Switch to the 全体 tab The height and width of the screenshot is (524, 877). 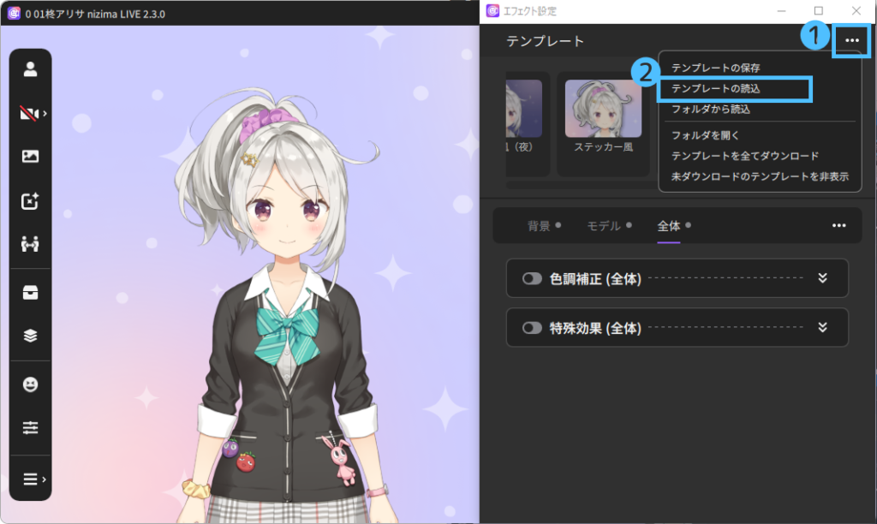[x=669, y=226]
